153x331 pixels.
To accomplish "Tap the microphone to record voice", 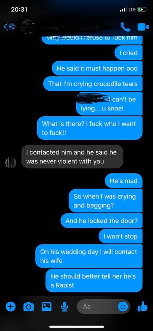I will [64, 307].
